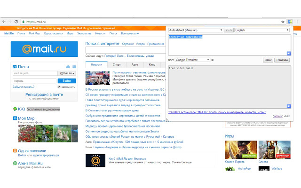Screen dimensions: 301x188
Task: Open the ICQ flower icon
Action: click(x=15, y=109)
